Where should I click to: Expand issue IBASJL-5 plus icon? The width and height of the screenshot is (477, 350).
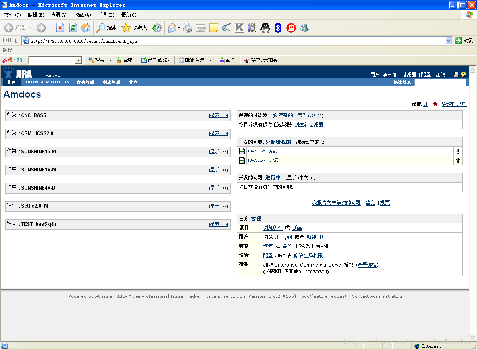(x=242, y=151)
